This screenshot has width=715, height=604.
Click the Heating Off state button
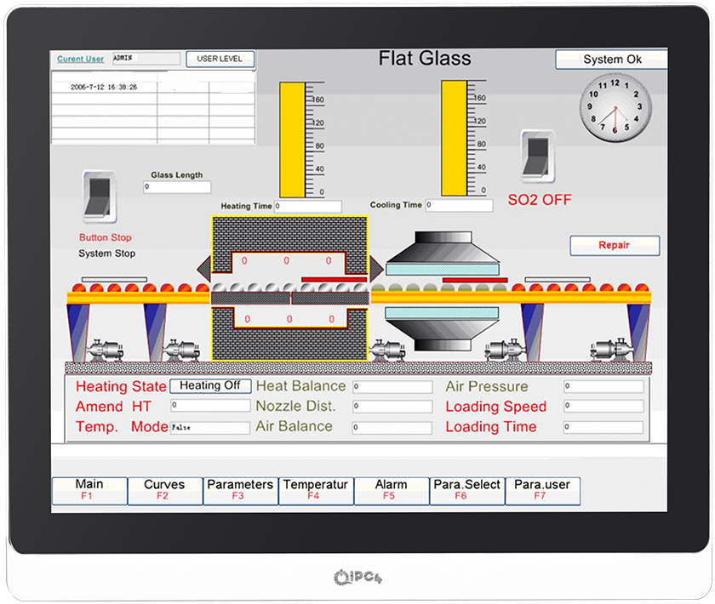point(210,385)
